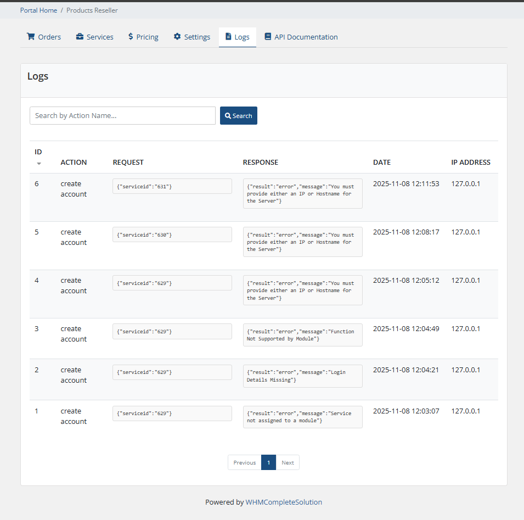Click the Previous pagination button
The height and width of the screenshot is (520, 524).
244,462
